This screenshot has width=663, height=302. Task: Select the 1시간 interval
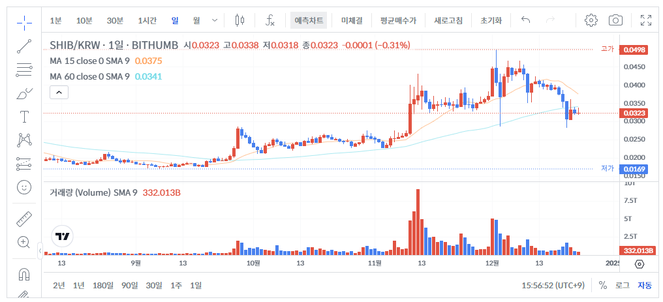click(x=147, y=20)
